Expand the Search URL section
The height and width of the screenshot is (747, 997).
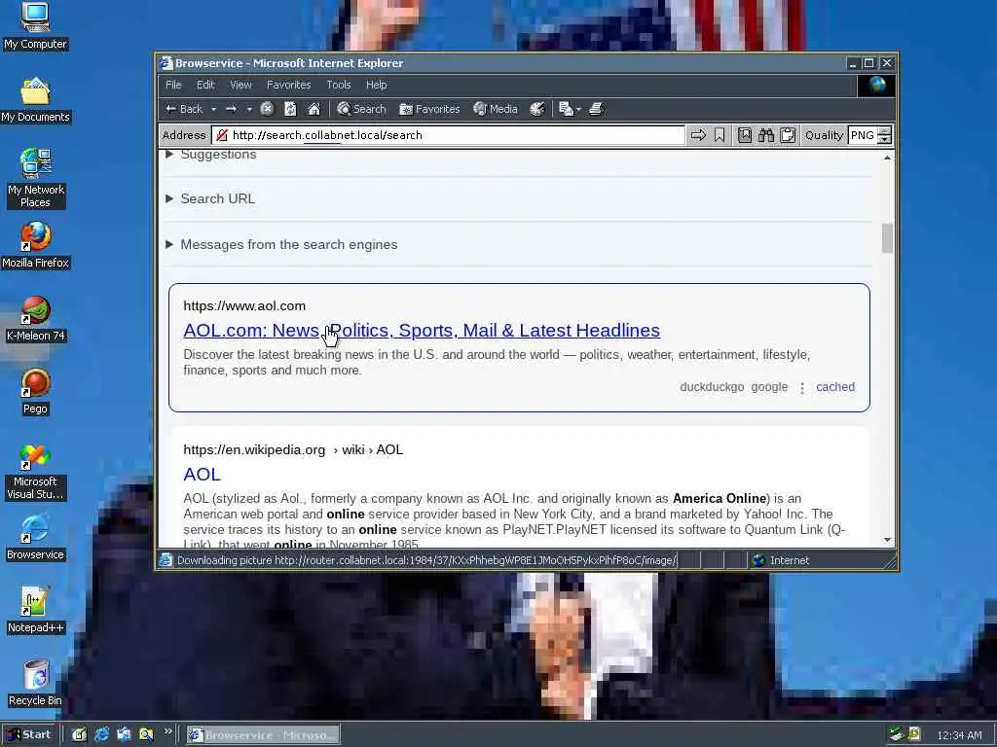210,198
